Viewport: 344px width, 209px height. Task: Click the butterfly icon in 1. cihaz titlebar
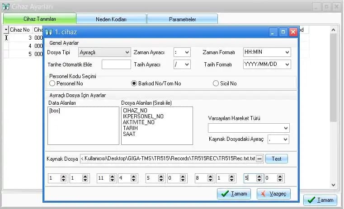click(48, 32)
